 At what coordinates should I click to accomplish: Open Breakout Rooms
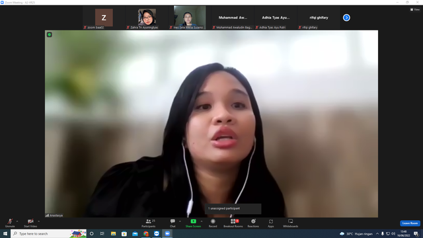[233, 223]
